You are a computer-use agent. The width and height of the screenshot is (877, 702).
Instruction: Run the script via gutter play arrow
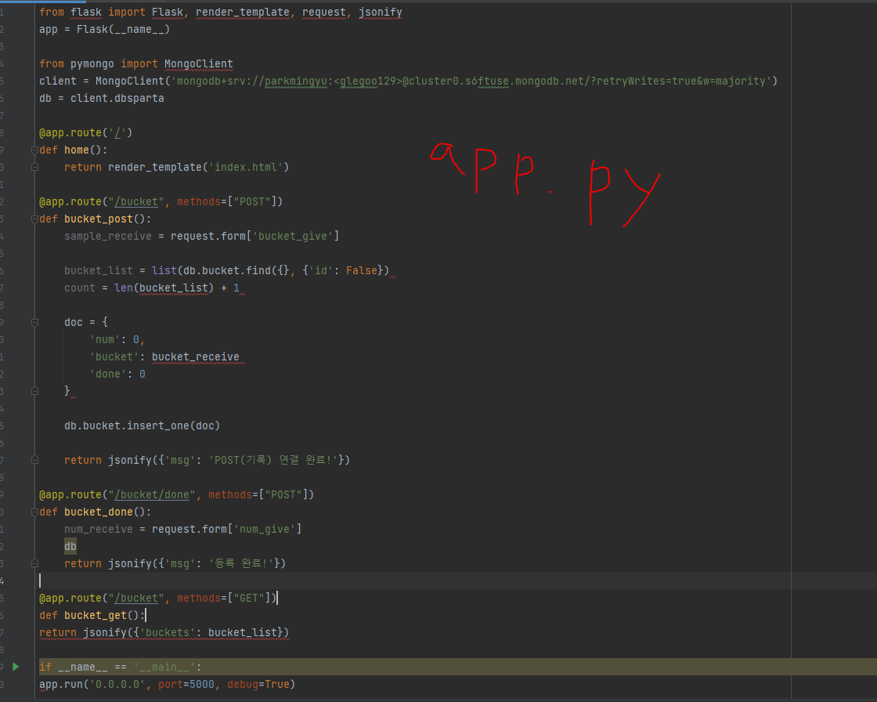[16, 667]
